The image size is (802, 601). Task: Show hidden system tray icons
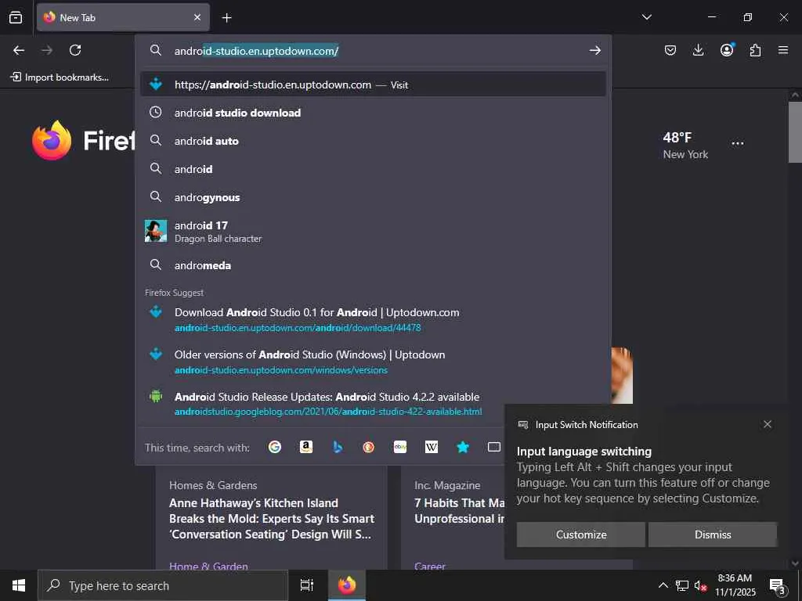click(663, 585)
